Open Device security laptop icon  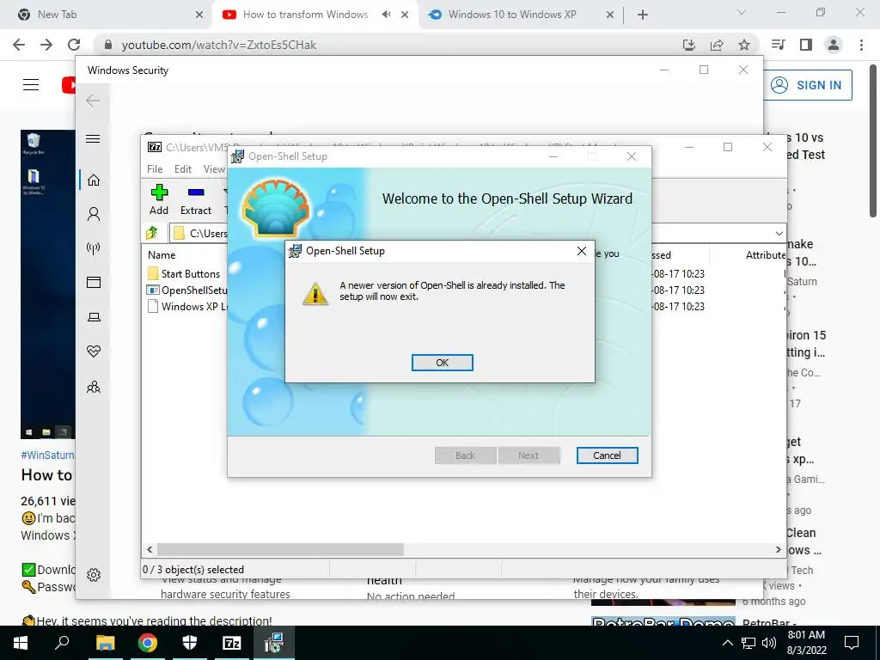pyautogui.click(x=94, y=317)
